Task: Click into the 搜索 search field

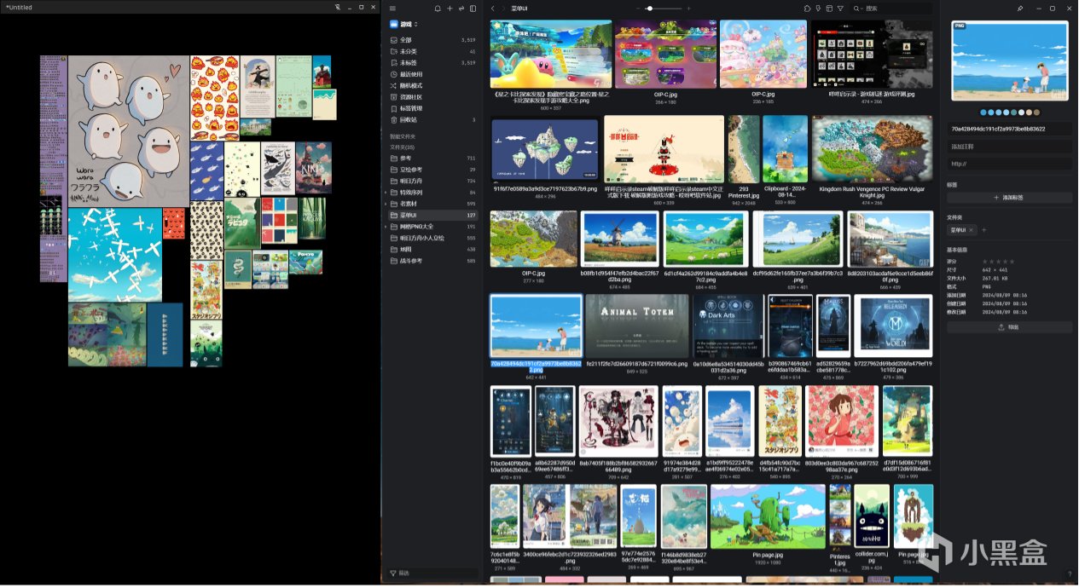Action: 891,9
